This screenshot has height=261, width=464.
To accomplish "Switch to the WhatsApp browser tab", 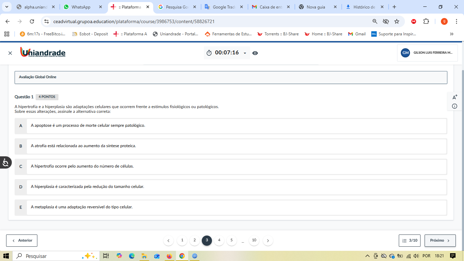I will [x=81, y=7].
